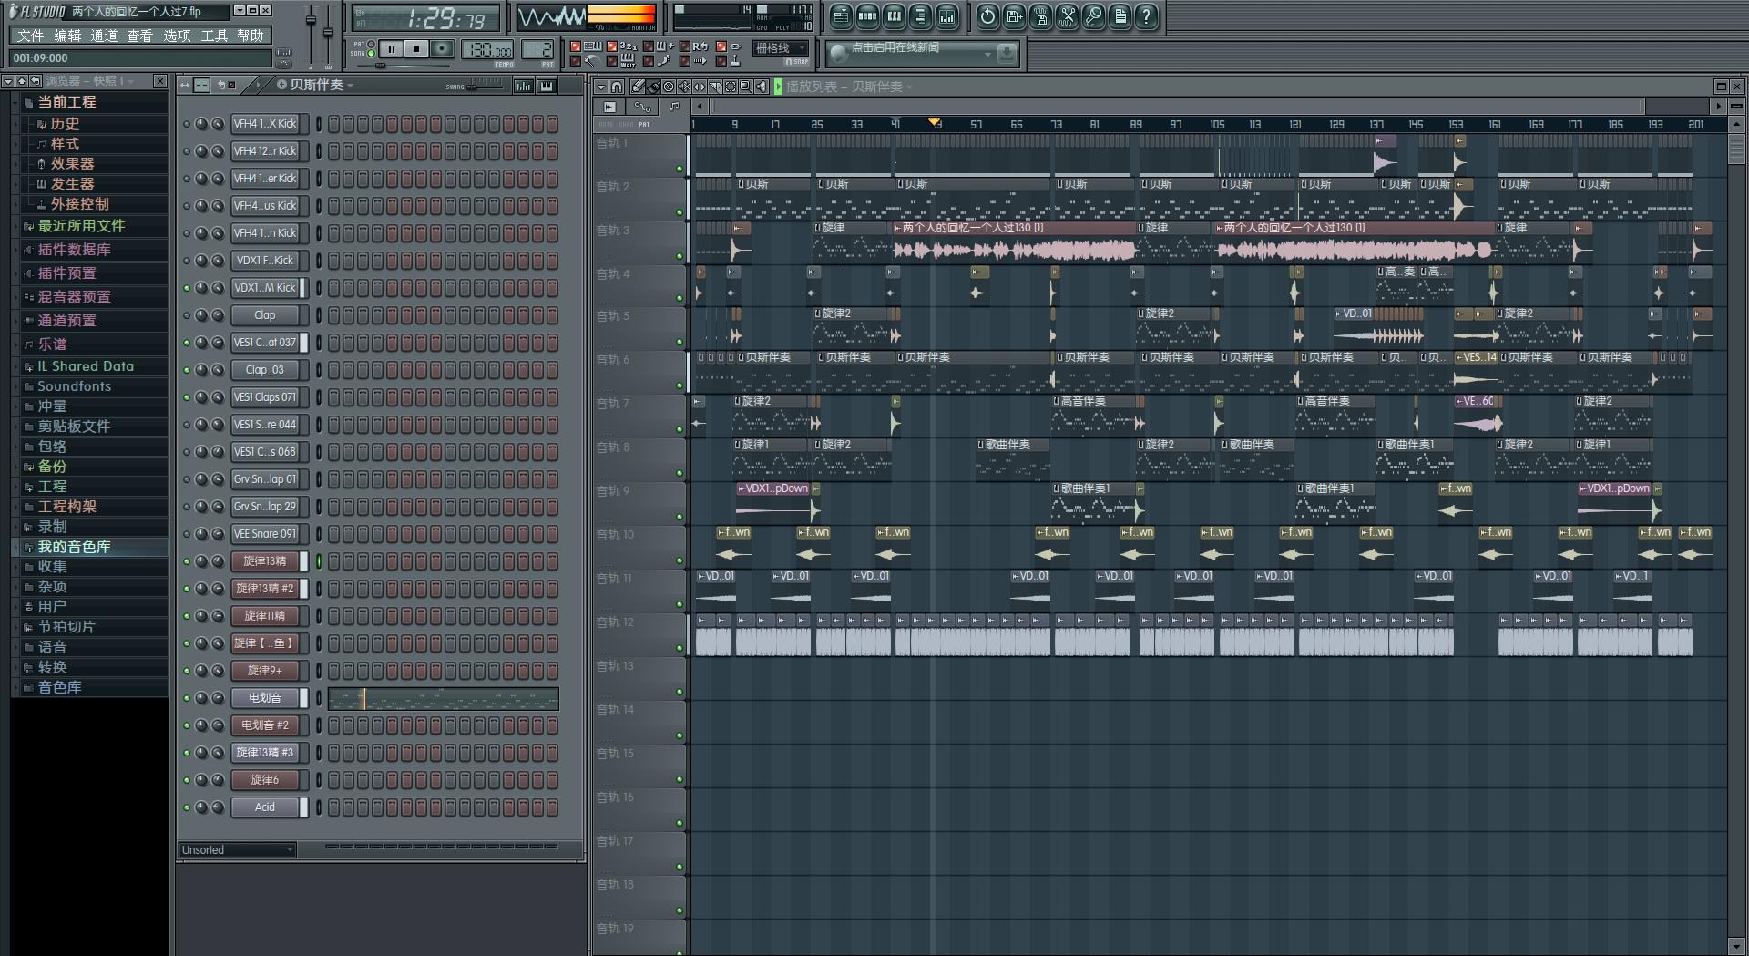This screenshot has width=1749, height=956.
Task: Open the 查看 menu
Action: [139, 36]
